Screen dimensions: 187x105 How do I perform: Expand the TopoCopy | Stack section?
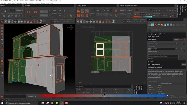(153, 37)
